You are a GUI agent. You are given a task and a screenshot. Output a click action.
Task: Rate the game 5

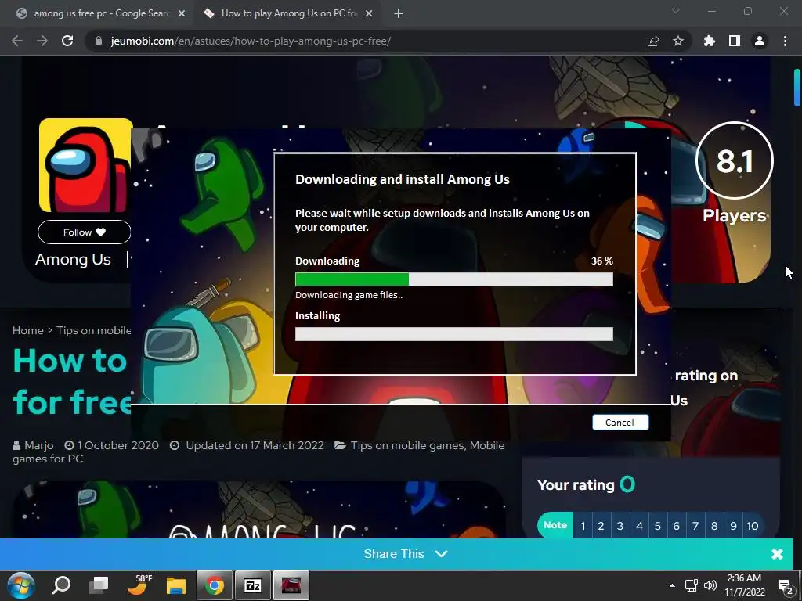tap(657, 525)
